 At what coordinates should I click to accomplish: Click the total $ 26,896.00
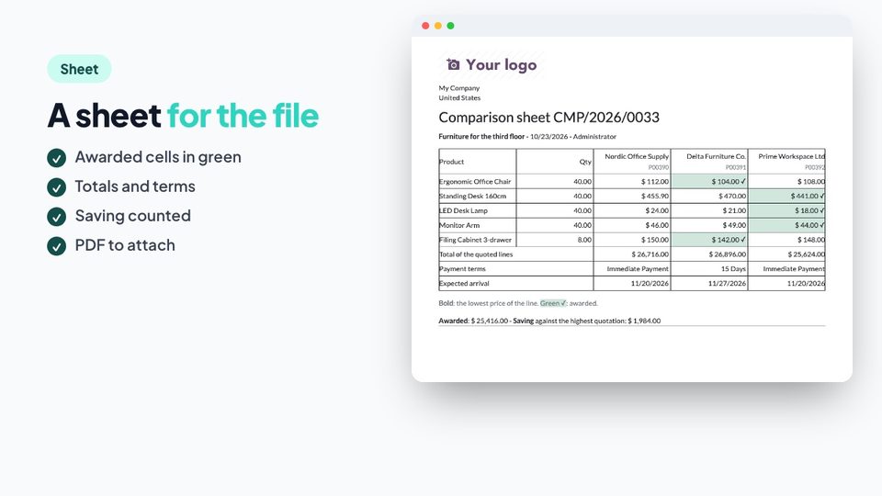[728, 254]
